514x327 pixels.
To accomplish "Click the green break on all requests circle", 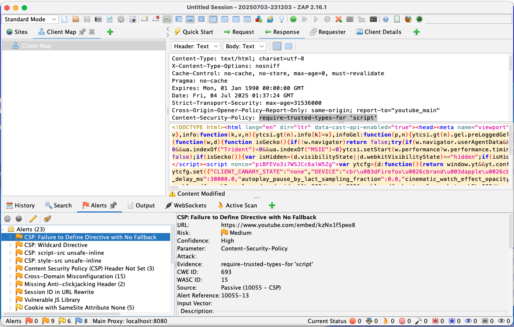I will coord(293,19).
